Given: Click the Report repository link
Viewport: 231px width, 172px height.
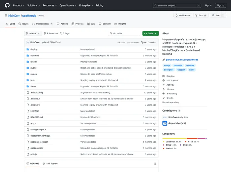Looking at the screenshot, I should pyautogui.click(x=171, y=102).
